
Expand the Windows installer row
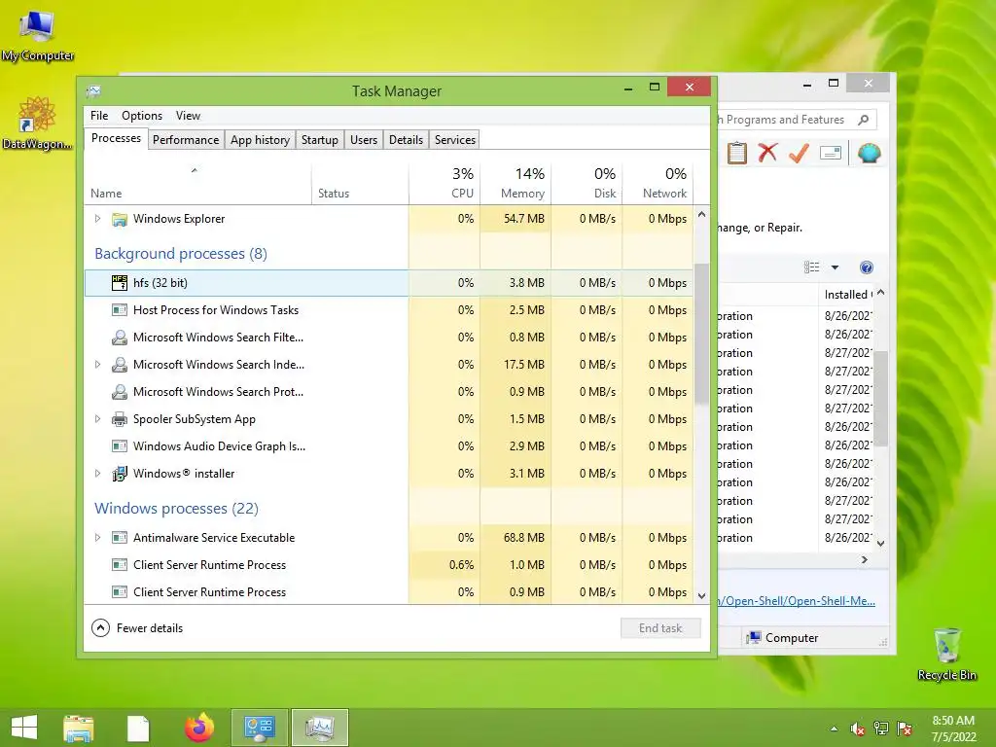tap(98, 474)
